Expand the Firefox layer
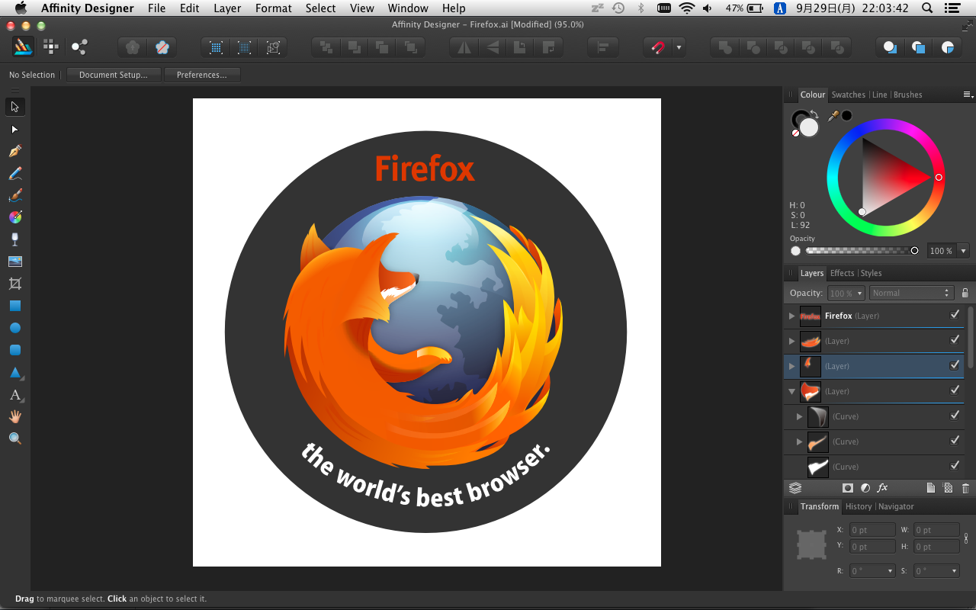 tap(791, 316)
